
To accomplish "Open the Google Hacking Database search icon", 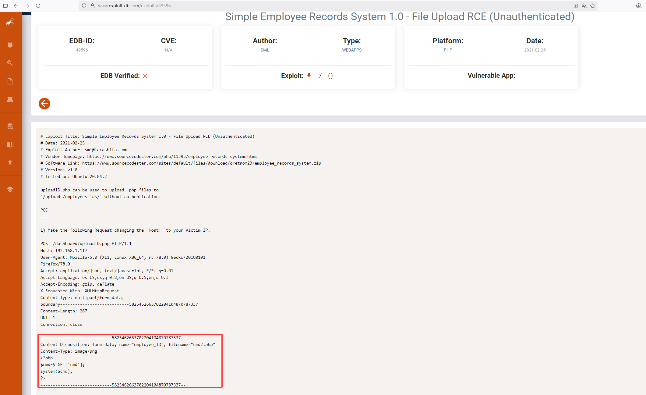I will pos(10,63).
